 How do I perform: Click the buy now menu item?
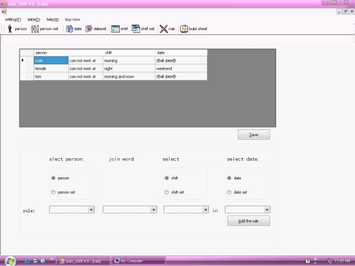point(72,20)
